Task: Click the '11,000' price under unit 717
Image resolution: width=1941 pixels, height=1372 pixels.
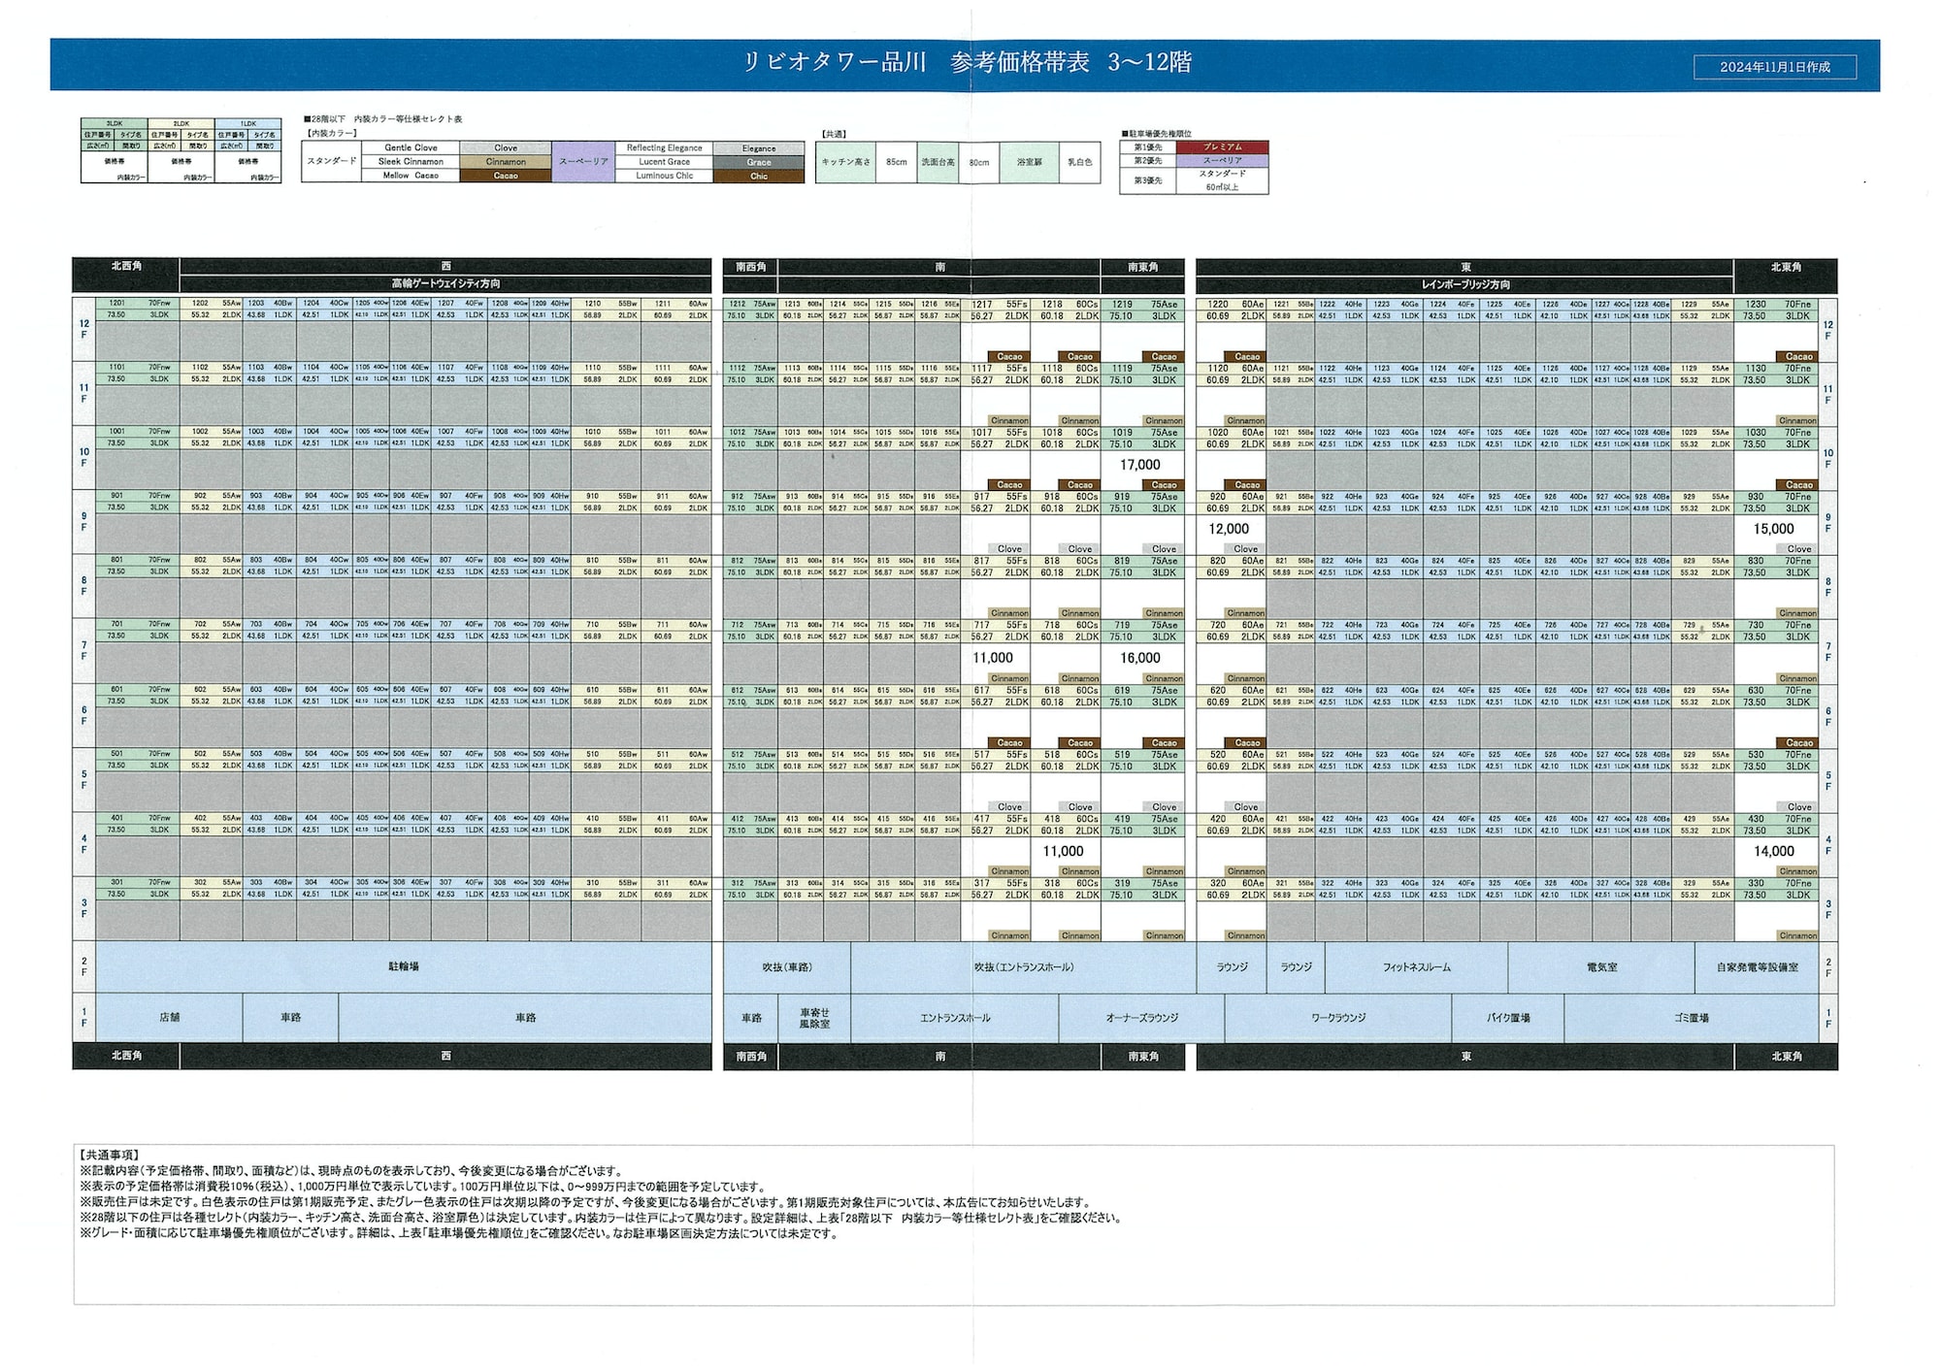Action: tap(993, 658)
